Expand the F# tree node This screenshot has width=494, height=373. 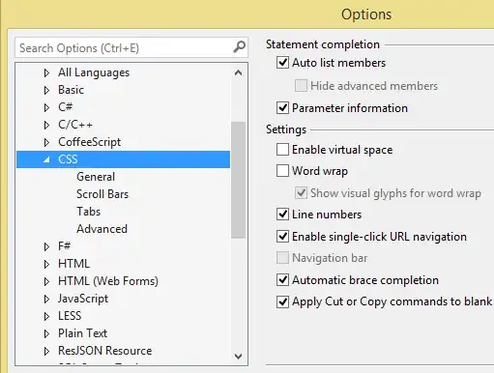(x=46, y=246)
